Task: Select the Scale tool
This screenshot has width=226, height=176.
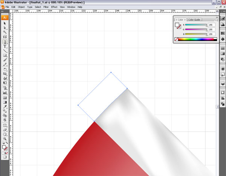Action: point(5,74)
